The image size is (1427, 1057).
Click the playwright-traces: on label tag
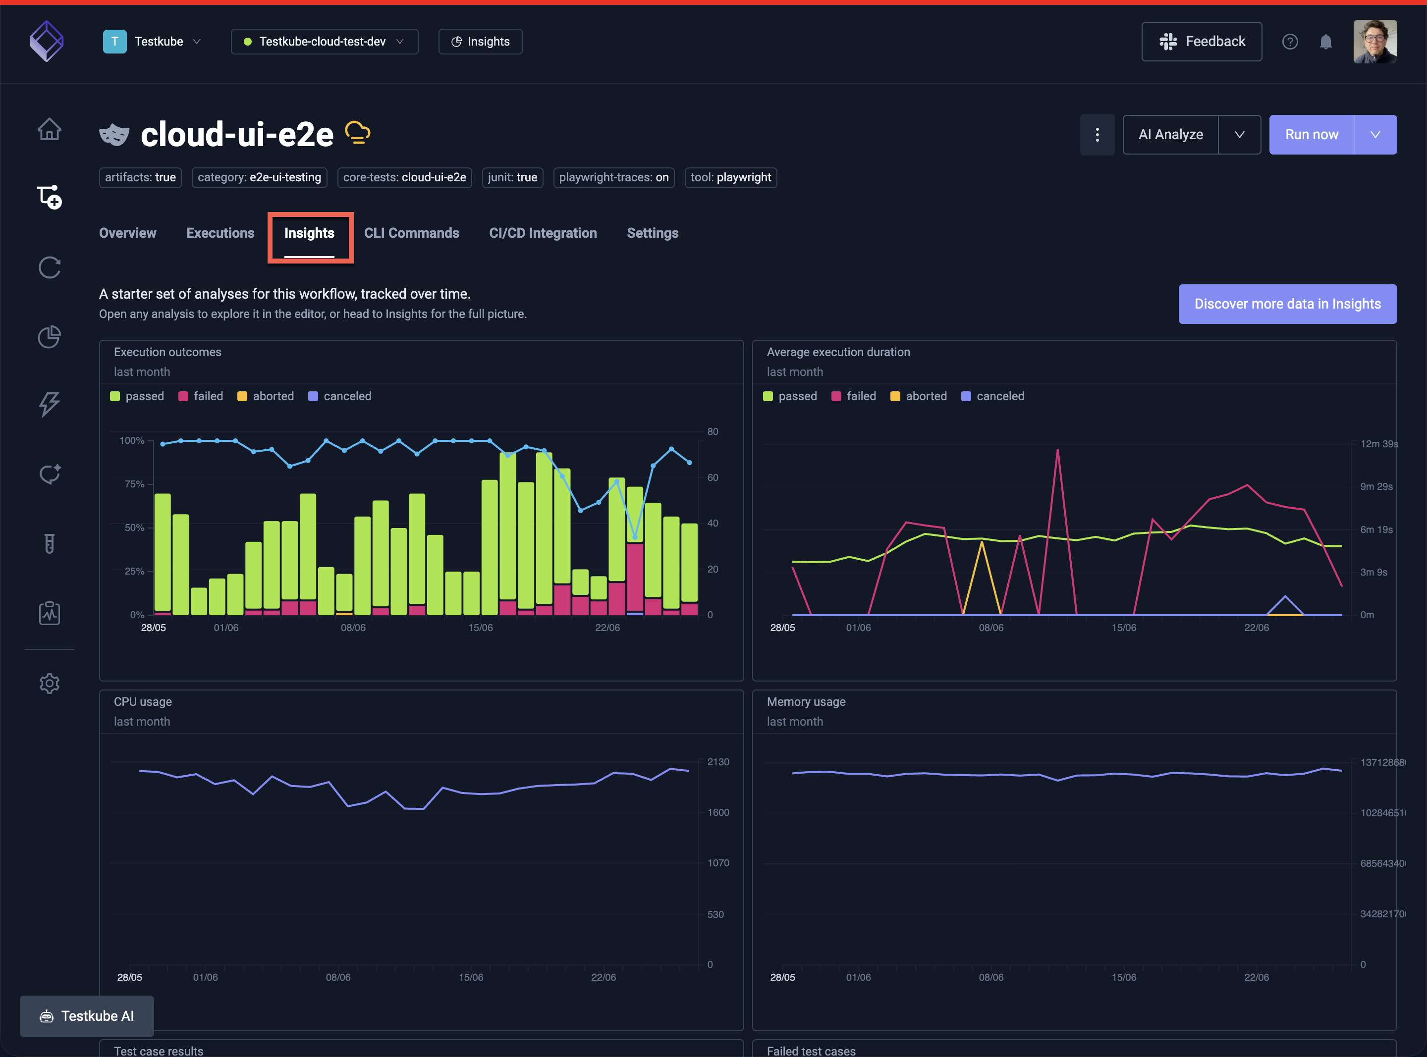click(x=614, y=177)
